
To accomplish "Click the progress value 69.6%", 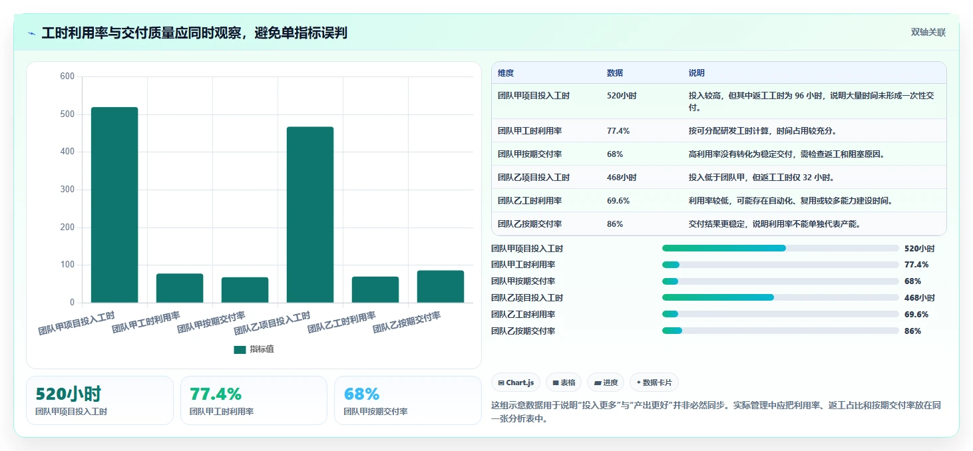I will coord(916,314).
